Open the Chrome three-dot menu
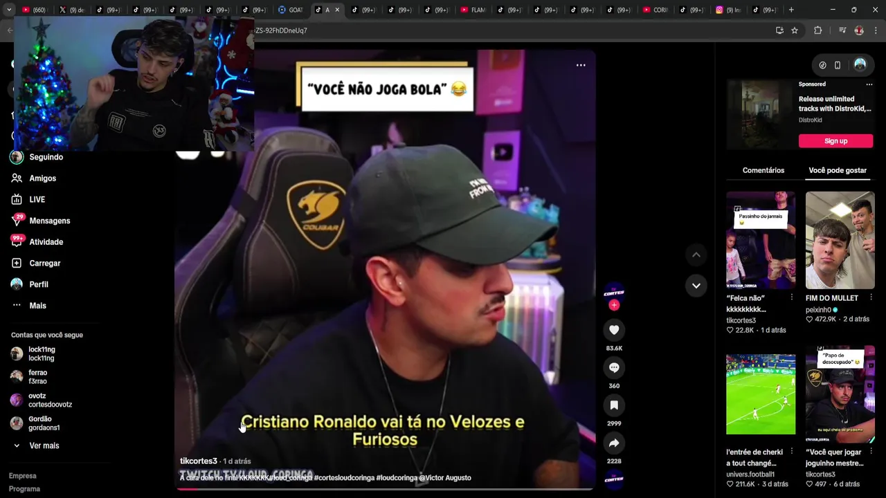Image resolution: width=886 pixels, height=498 pixels. [876, 30]
